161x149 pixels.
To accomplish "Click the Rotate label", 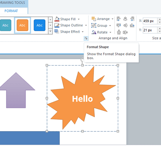I will [x=102, y=32].
